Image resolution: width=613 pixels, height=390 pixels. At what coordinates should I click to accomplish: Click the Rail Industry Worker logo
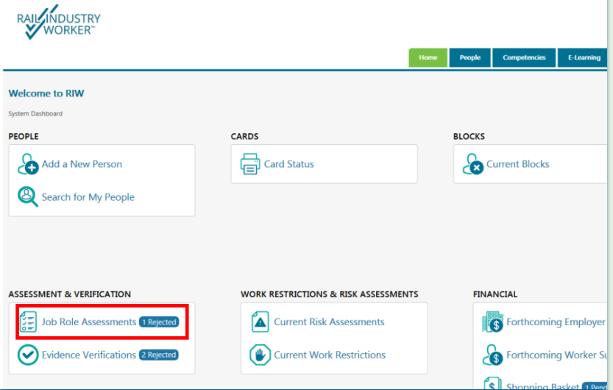(59, 23)
